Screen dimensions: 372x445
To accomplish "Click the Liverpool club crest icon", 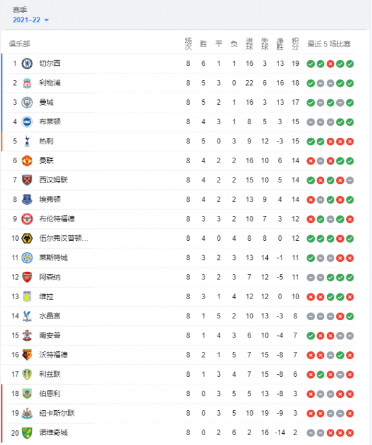I will (27, 83).
